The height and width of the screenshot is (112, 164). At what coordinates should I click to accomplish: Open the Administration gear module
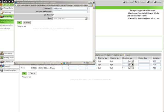[x=2, y=70]
